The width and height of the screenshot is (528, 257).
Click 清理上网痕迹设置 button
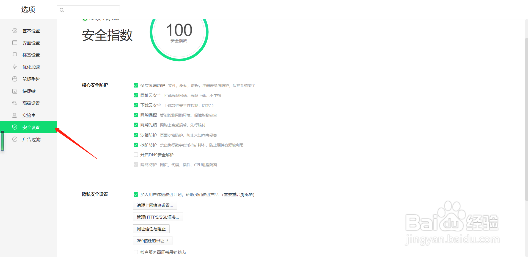coord(155,205)
